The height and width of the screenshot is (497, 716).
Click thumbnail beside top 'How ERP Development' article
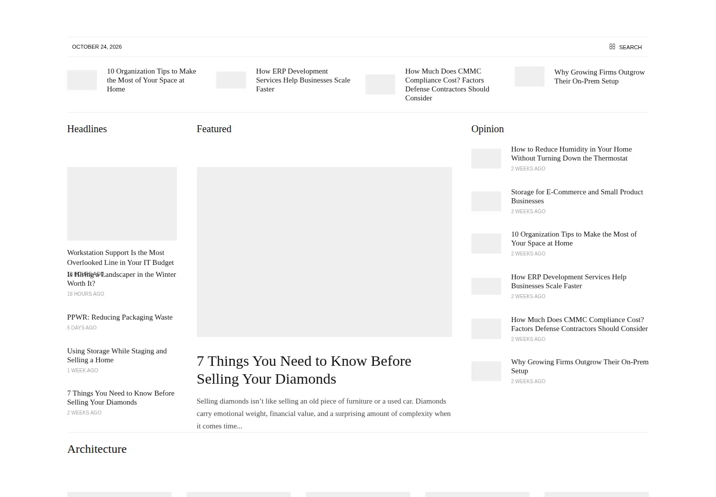[231, 80]
